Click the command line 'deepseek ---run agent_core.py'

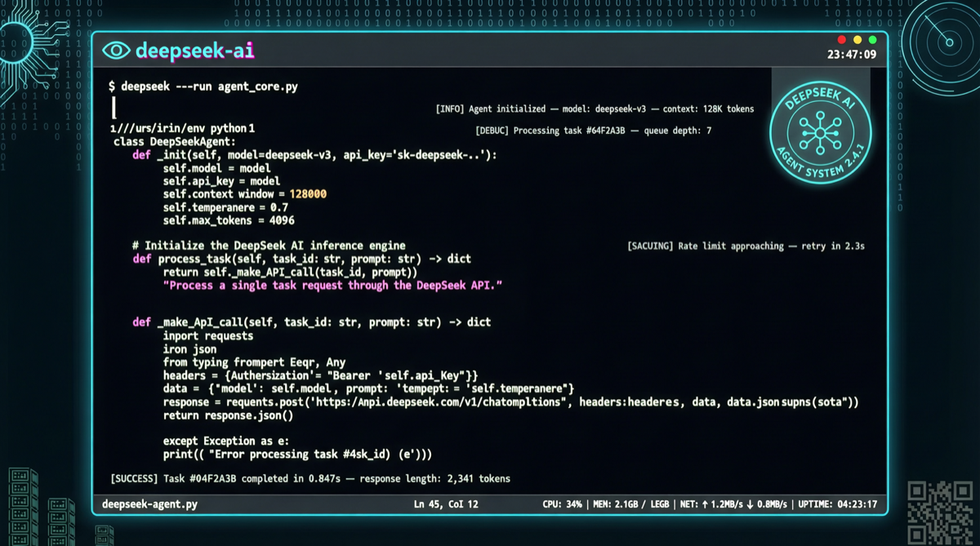(203, 86)
